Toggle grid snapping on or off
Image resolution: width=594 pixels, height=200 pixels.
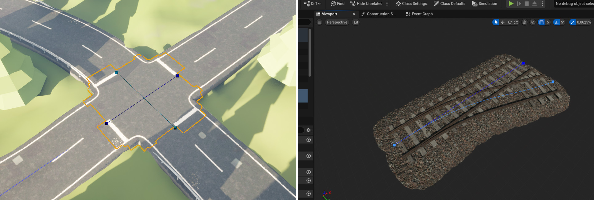coord(541,22)
